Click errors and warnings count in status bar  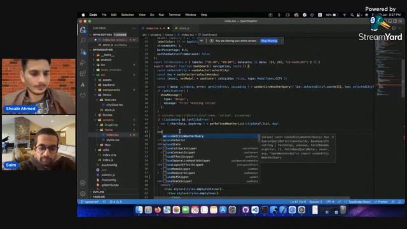pos(116,202)
